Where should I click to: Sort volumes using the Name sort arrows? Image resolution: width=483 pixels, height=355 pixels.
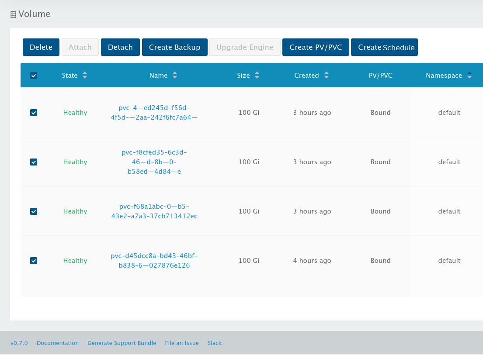coord(175,75)
